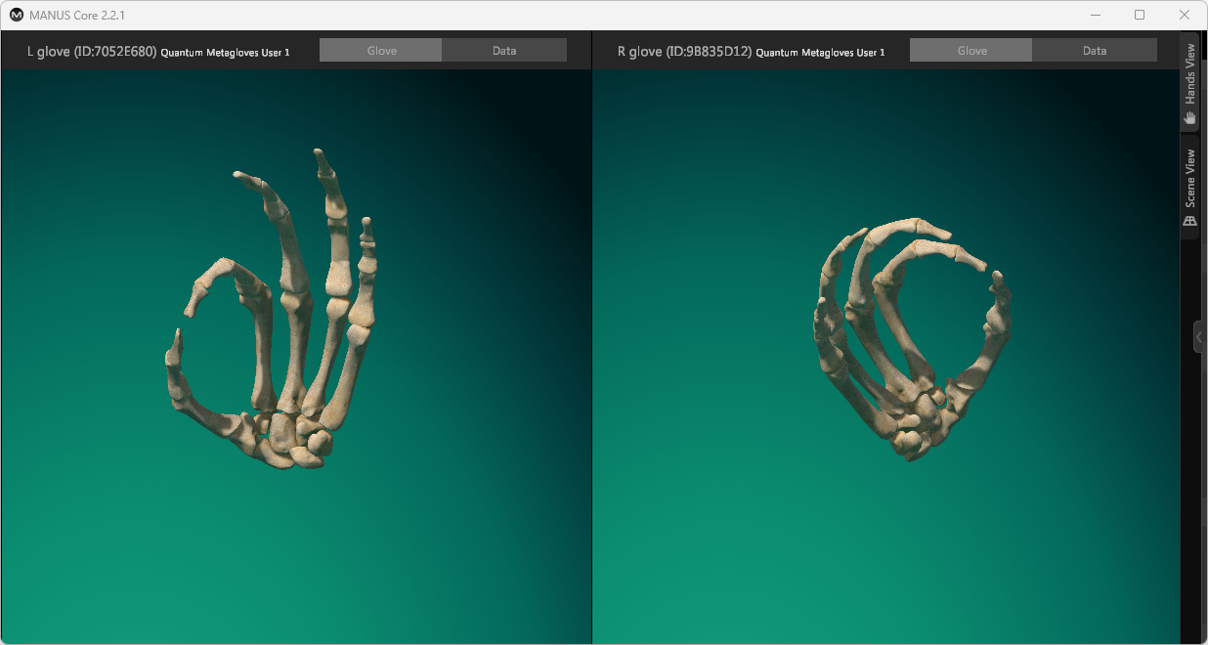Viewport: 1208px width, 645px height.
Task: Expand the collapsed right side panel arrow
Action: pyautogui.click(x=1199, y=336)
